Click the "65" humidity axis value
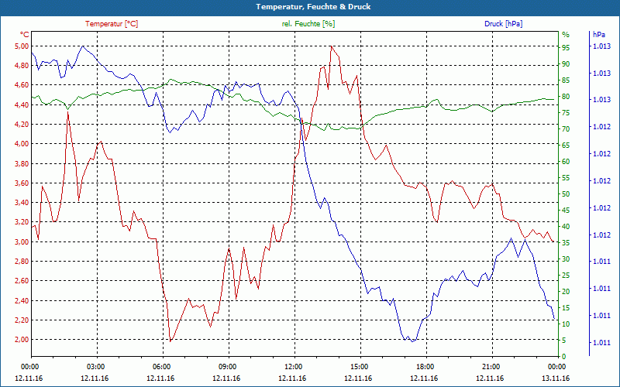Image resolution: width=620 pixels, height=387 pixels. [x=566, y=146]
